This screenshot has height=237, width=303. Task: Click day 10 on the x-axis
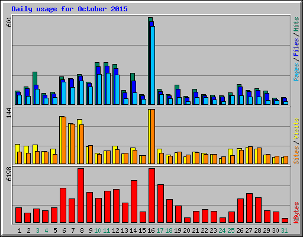click(x=98, y=230)
